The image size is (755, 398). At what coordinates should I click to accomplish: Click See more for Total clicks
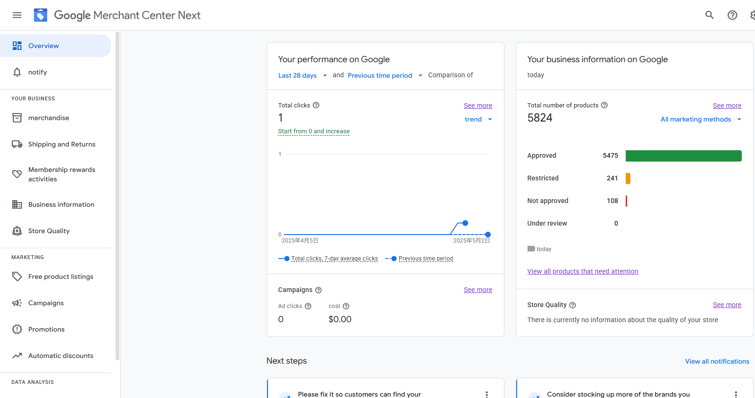click(x=478, y=106)
